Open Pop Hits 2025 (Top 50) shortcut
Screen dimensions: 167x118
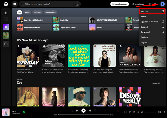pos(34,20)
